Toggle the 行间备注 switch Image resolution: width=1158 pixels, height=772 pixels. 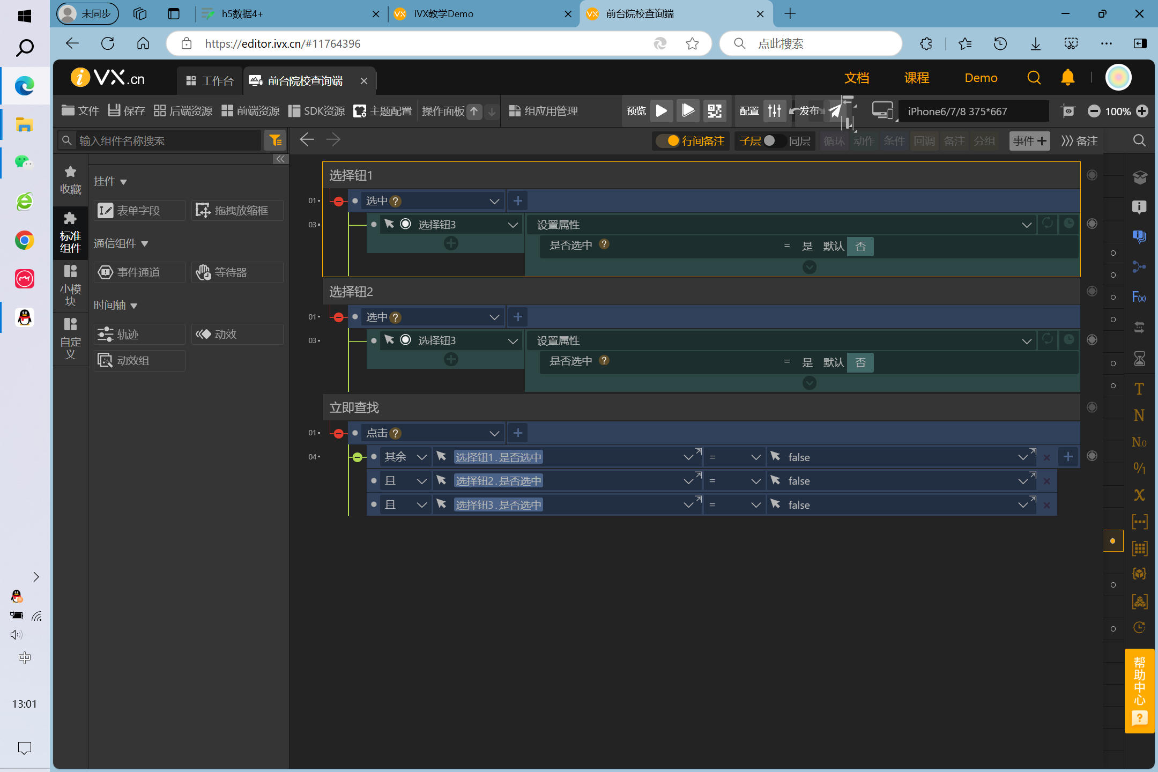pyautogui.click(x=668, y=140)
